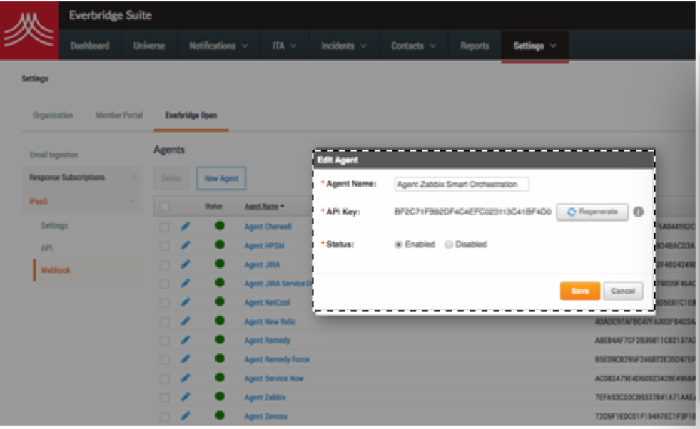
Task: Sort the table by the Agent Name column
Action: click(x=264, y=206)
